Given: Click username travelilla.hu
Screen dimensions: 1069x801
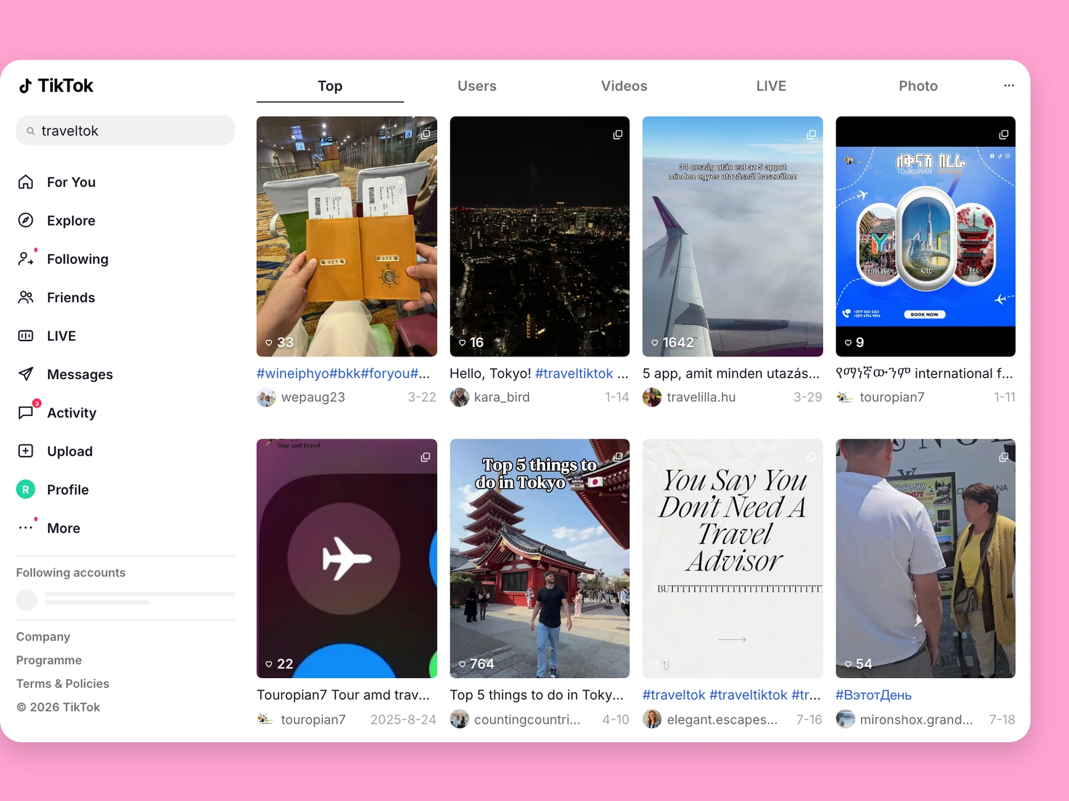Looking at the screenshot, I should [701, 397].
